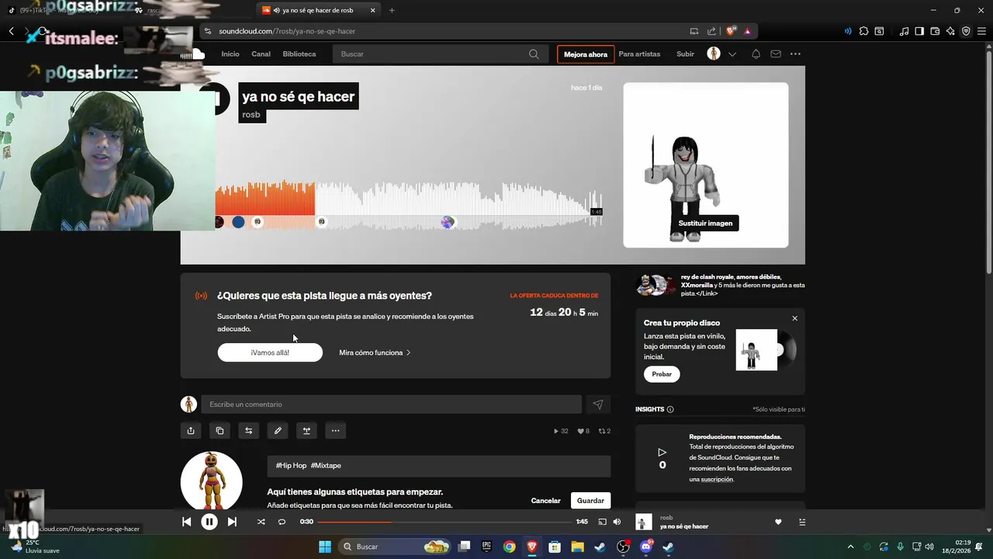Screen dimensions: 993x559
Task: Click the Mejora ahora button
Action: [x=586, y=54]
